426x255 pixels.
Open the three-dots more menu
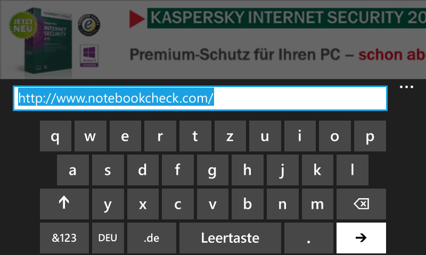tap(406, 87)
